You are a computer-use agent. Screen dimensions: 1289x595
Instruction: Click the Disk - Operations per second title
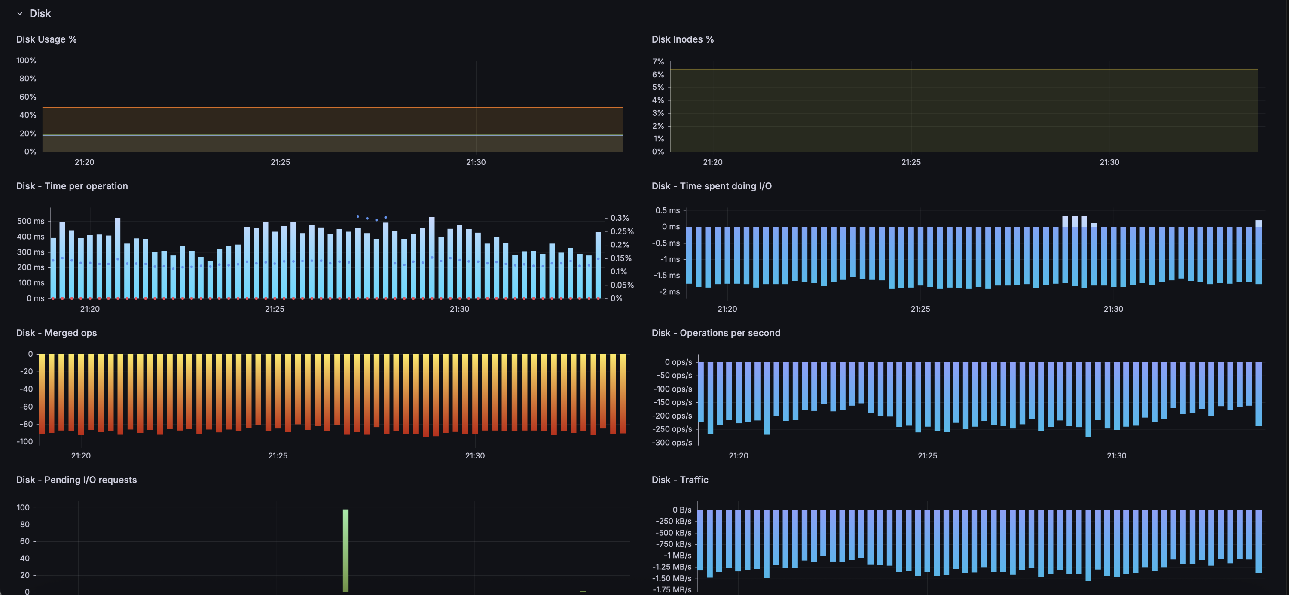(715, 333)
